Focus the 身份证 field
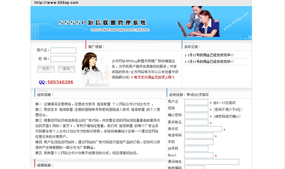Viewport: 285px width, 169px height. 203,129
